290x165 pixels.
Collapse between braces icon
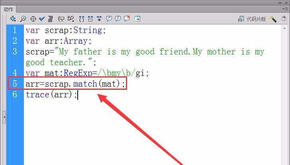pos(82,19)
